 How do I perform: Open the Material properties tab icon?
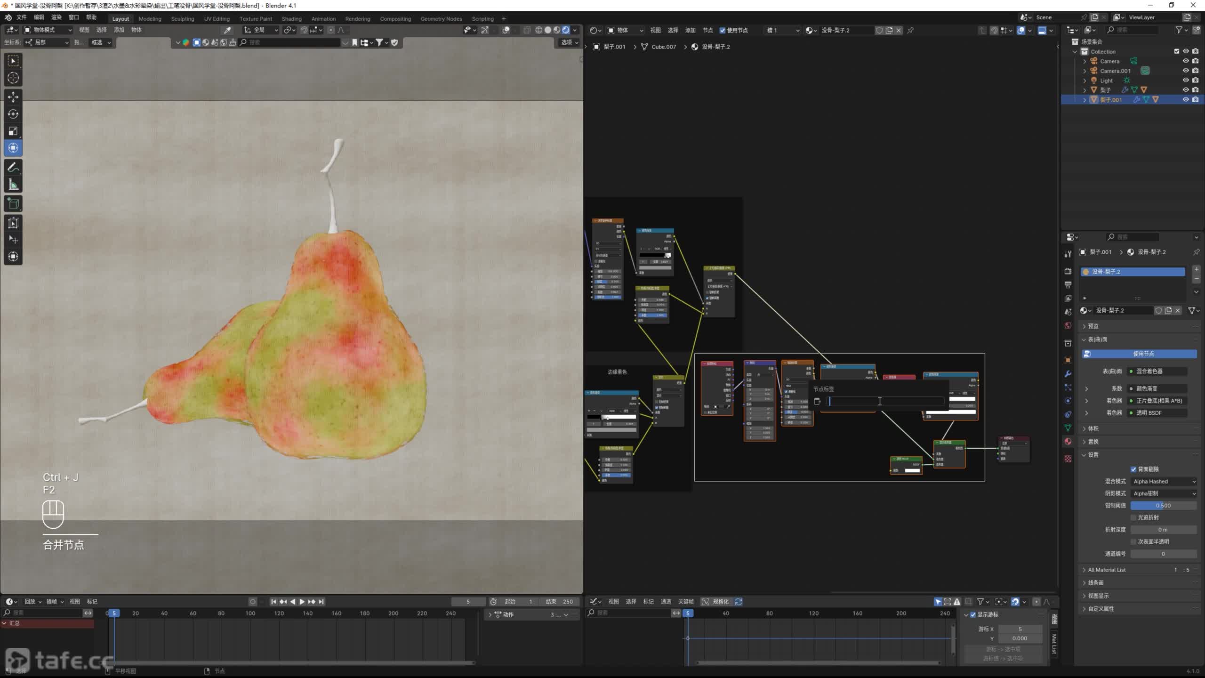pos(1068,442)
